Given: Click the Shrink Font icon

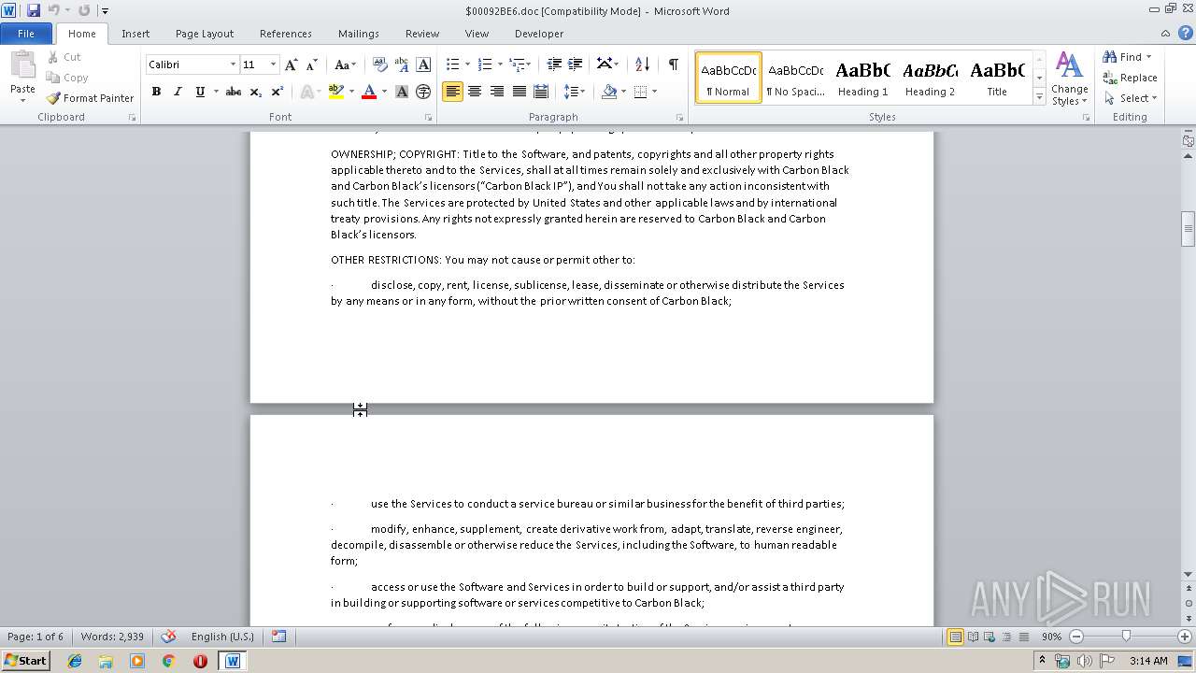Looking at the screenshot, I should pos(312,64).
